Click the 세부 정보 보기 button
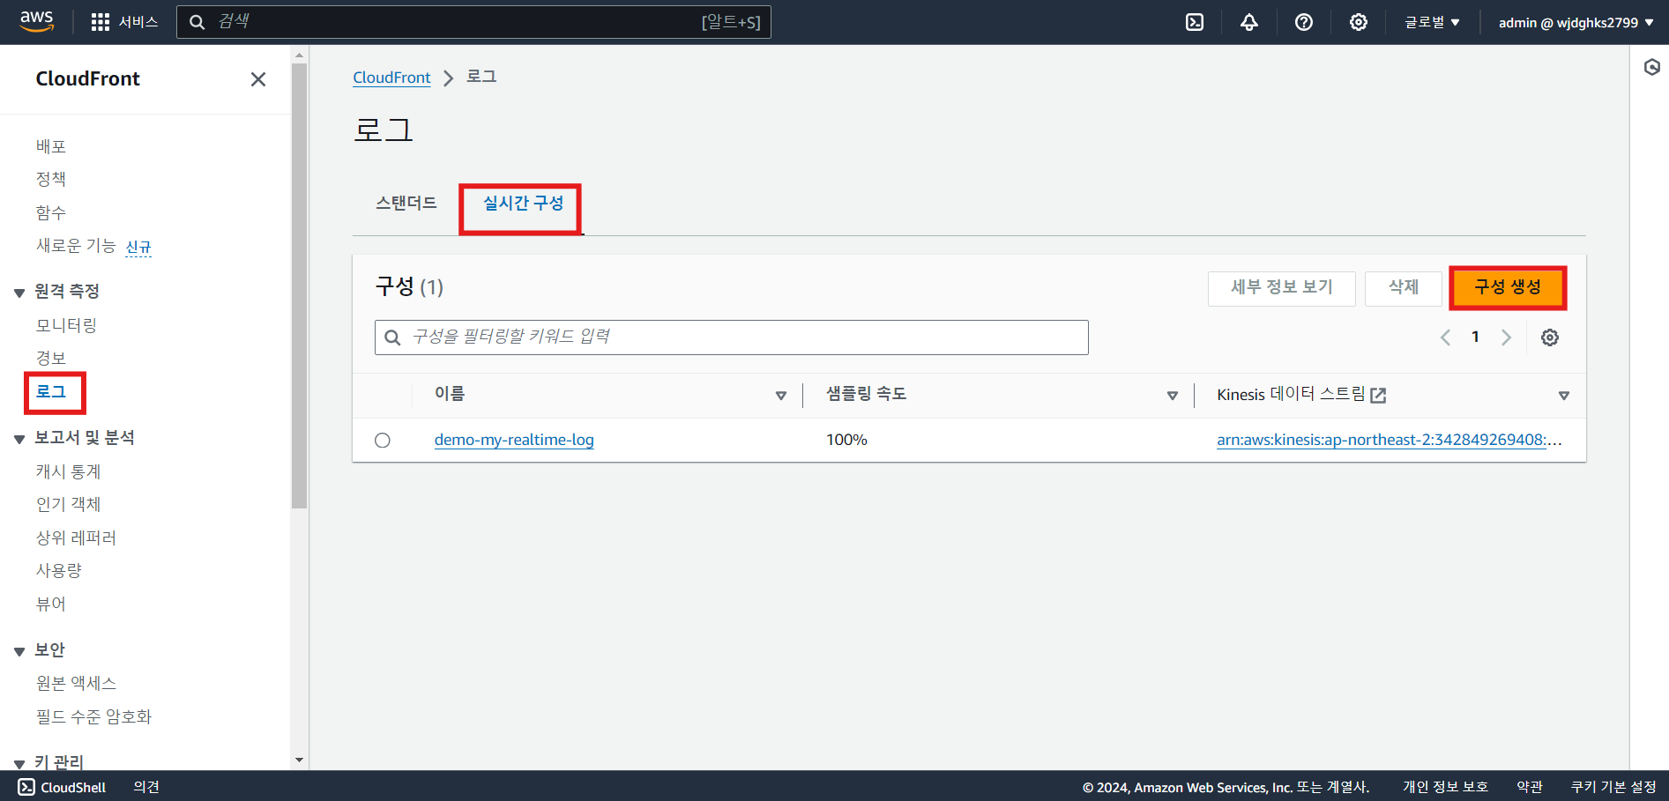Image resolution: width=1669 pixels, height=801 pixels. click(x=1282, y=287)
